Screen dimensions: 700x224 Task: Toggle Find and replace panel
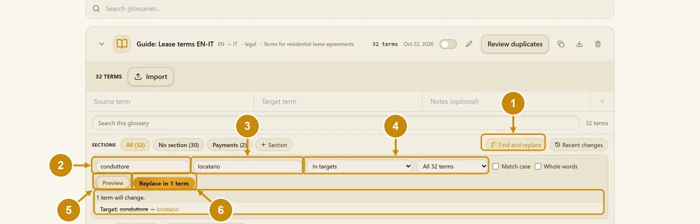click(x=515, y=145)
